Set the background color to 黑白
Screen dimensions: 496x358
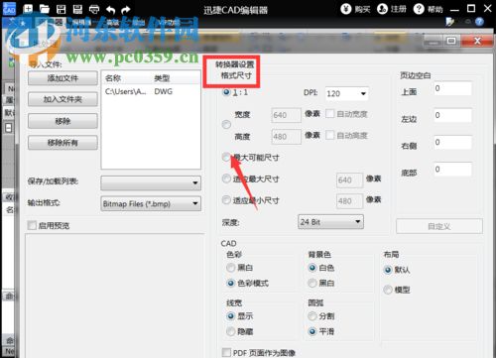tap(312, 283)
